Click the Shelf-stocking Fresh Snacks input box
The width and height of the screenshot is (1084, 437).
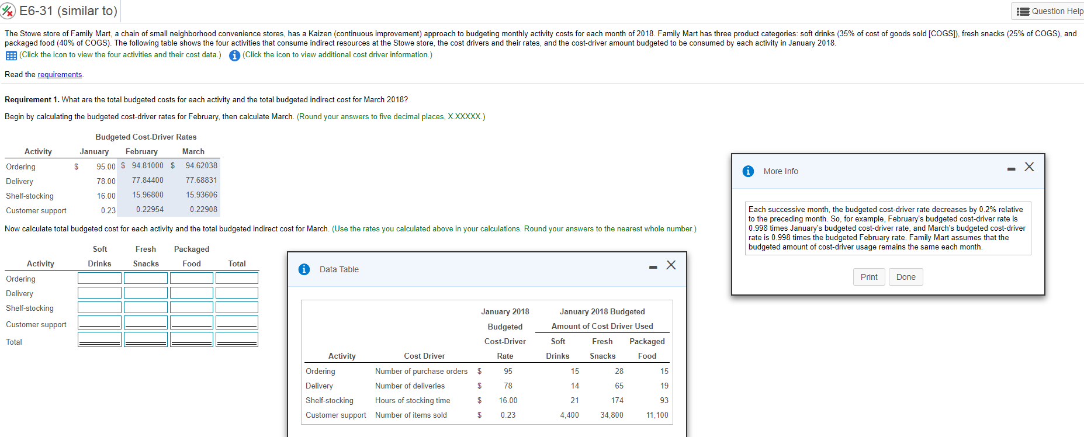pyautogui.click(x=146, y=307)
